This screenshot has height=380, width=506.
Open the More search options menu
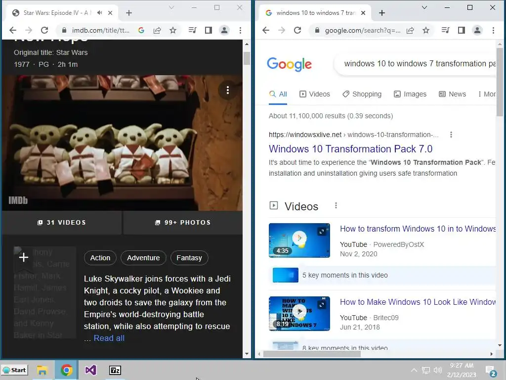[487, 94]
